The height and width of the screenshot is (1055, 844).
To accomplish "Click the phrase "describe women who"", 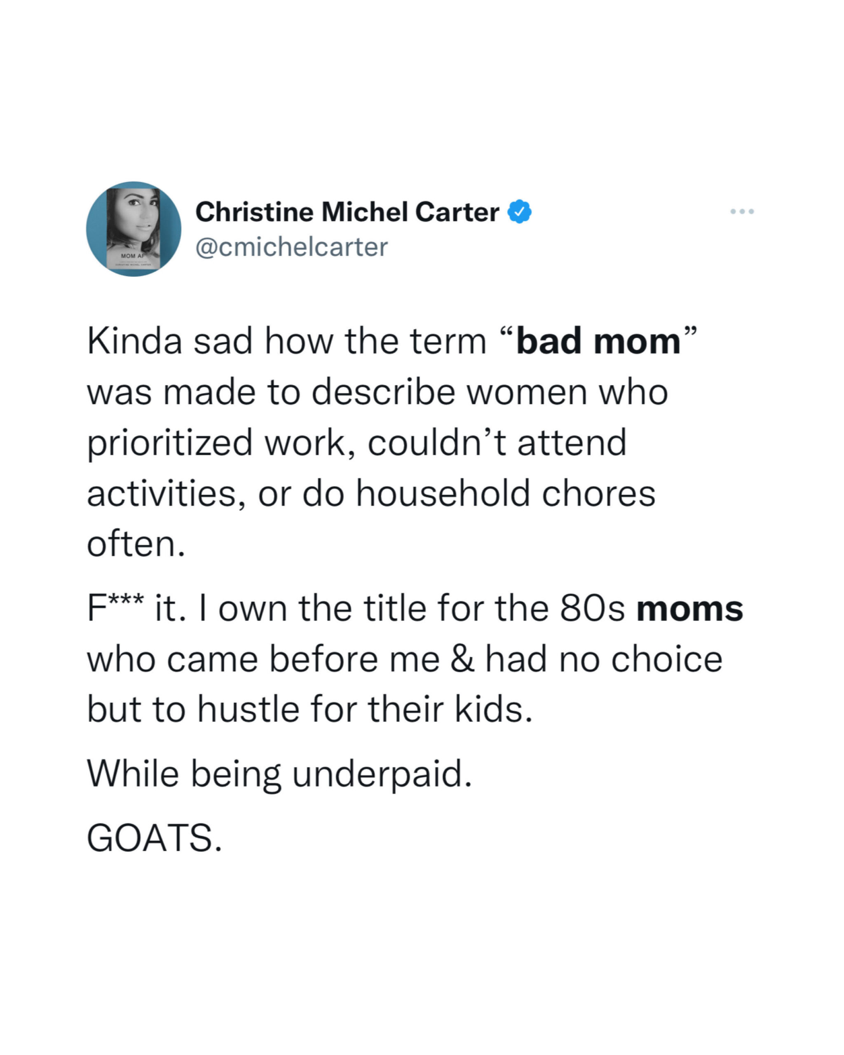I will click(490, 392).
